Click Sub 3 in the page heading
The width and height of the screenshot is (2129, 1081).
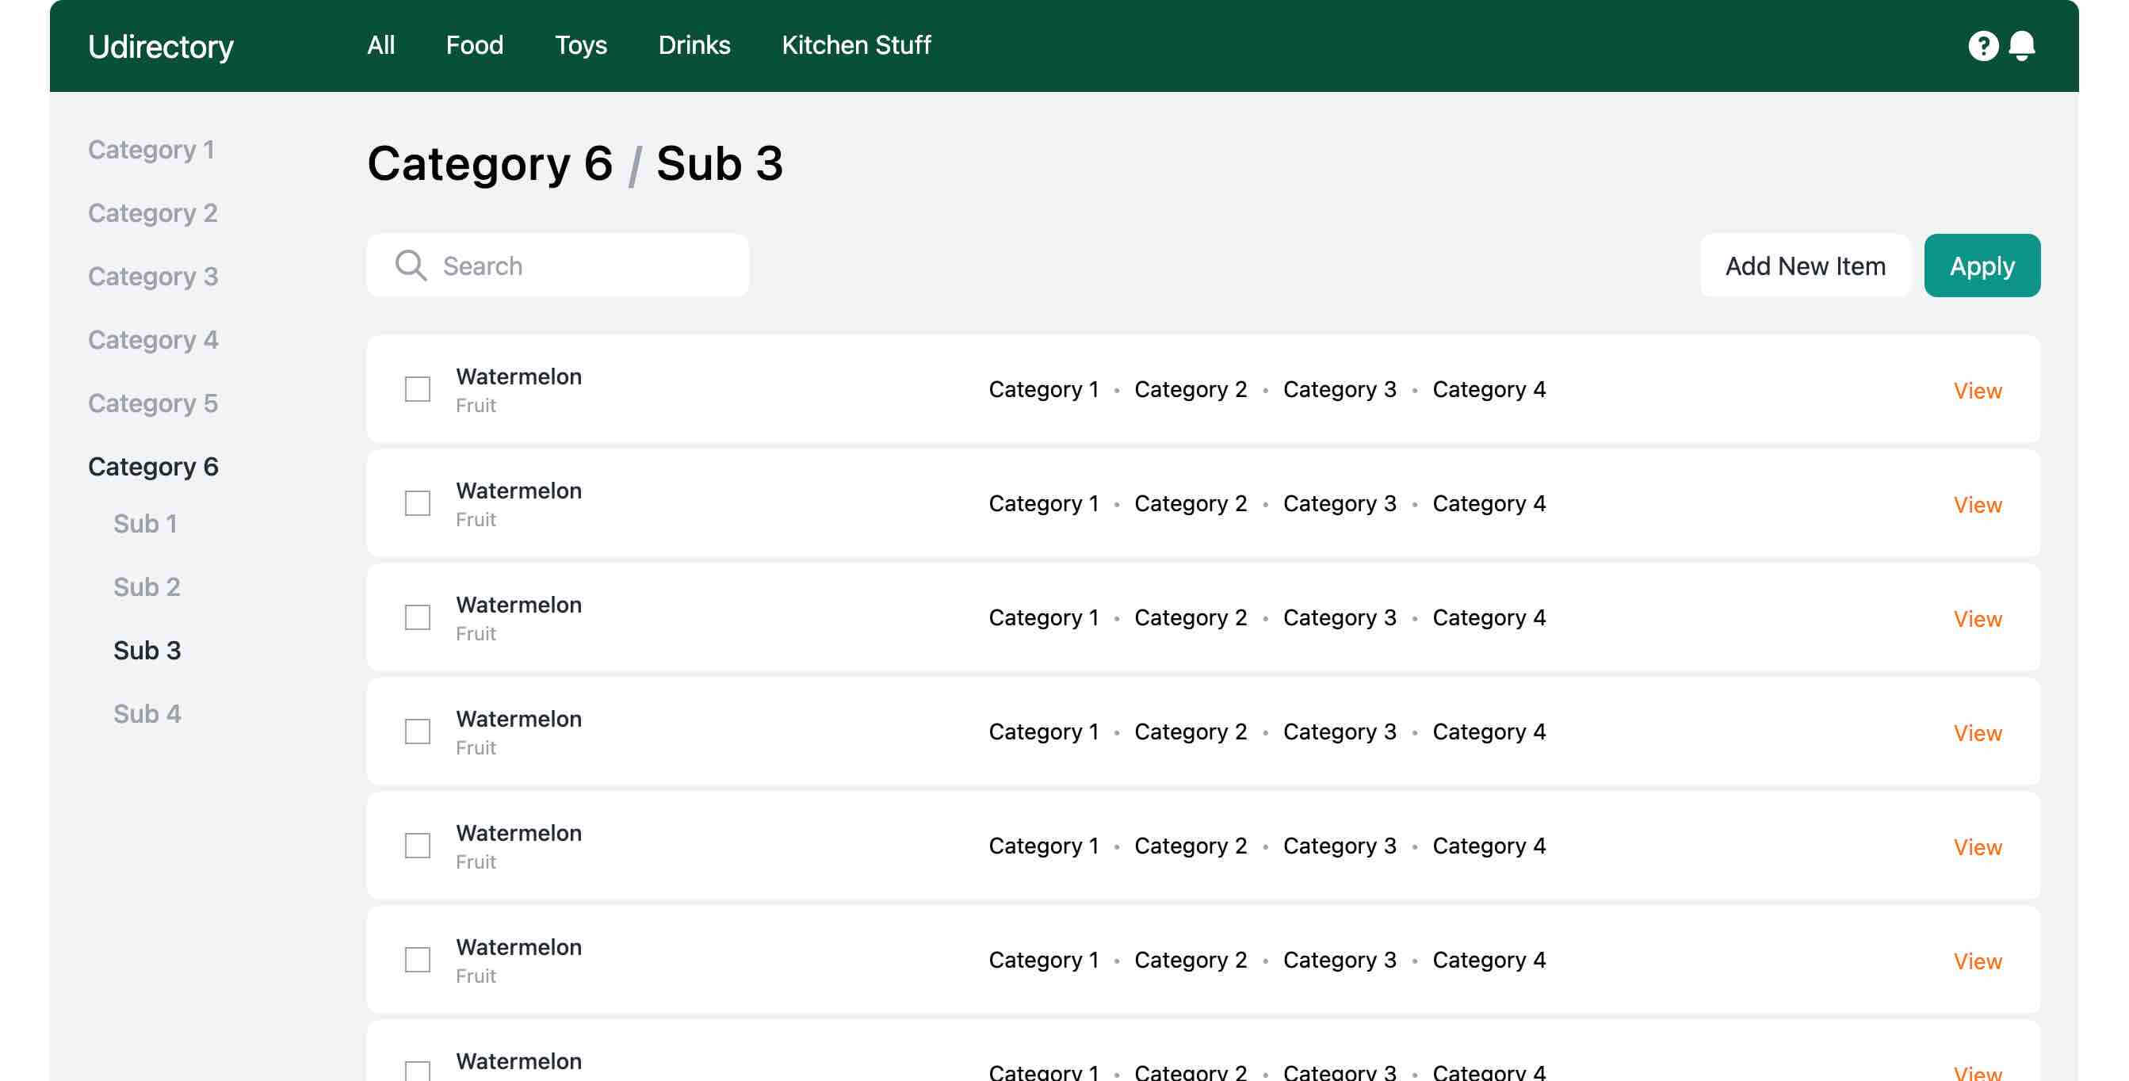tap(719, 163)
